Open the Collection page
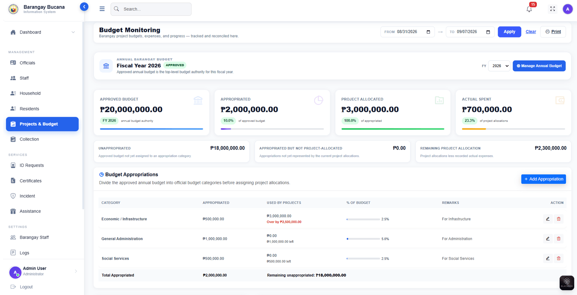 pyautogui.click(x=42, y=139)
